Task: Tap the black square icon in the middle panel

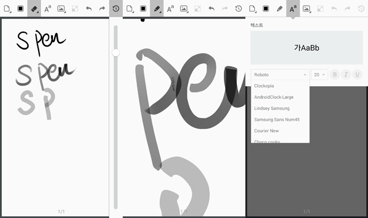Action: click(x=143, y=9)
